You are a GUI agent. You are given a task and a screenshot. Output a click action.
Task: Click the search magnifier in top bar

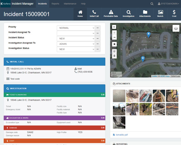152,4
